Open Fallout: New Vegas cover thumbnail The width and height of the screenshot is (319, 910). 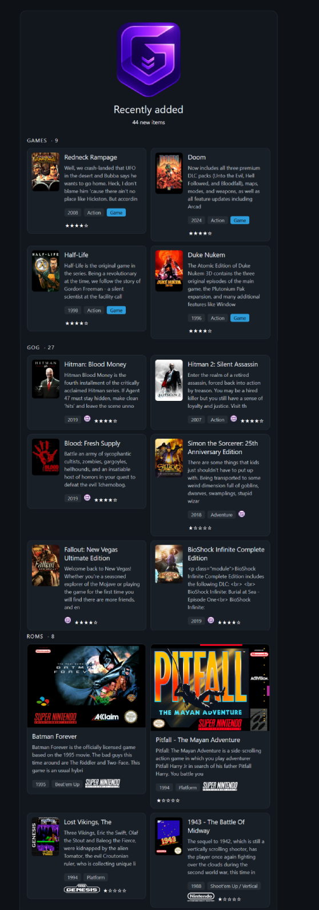[46, 565]
